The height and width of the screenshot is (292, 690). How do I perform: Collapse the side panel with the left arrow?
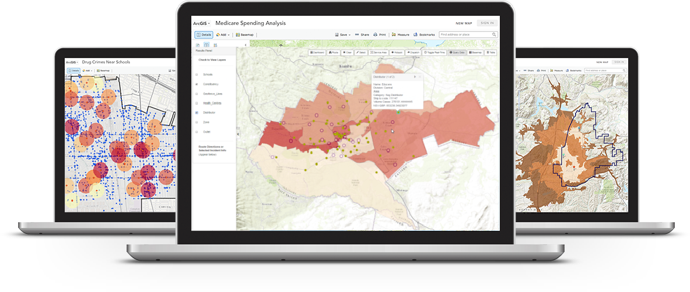(245, 45)
